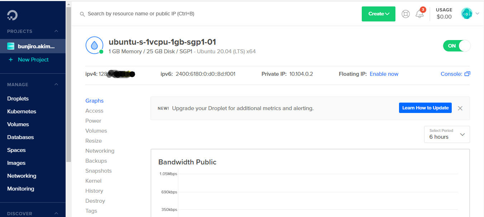Open the support lifebuoy icon
This screenshot has width=484, height=217.
pyautogui.click(x=405, y=14)
